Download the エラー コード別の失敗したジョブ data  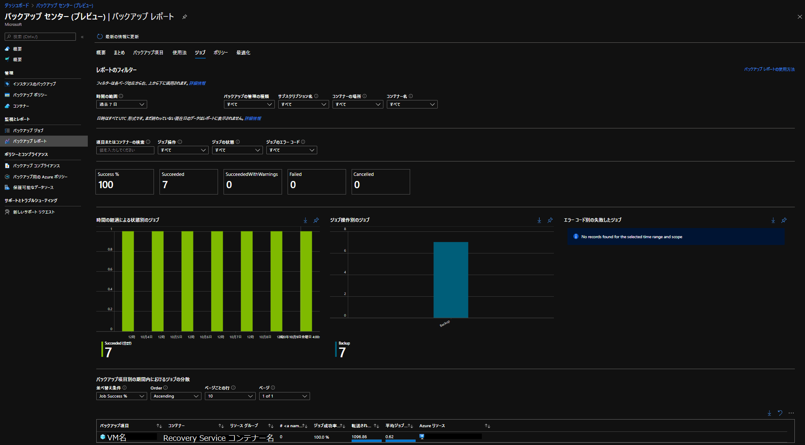point(773,220)
